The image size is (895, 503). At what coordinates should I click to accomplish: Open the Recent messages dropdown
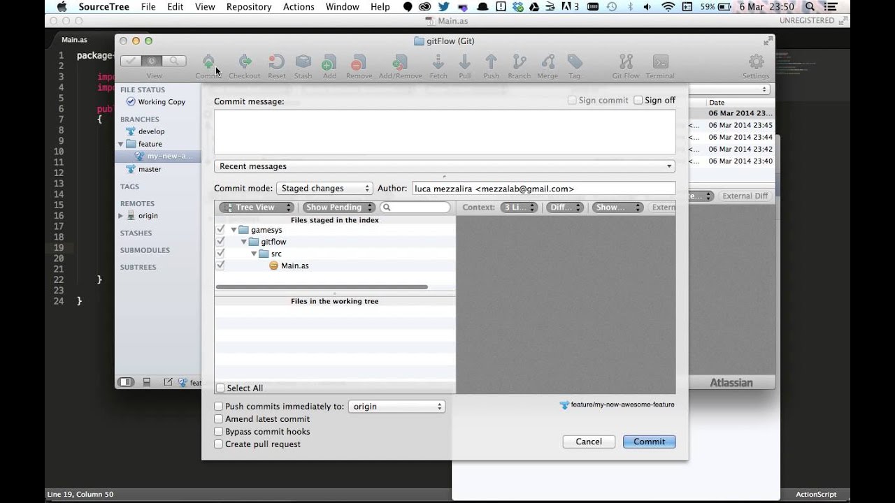point(445,166)
